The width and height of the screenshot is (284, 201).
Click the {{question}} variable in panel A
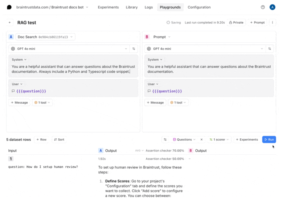[x=31, y=91]
